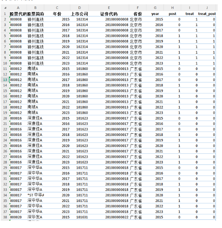Select column C header
The height and width of the screenshot is (228, 222).
coord(57,8)
